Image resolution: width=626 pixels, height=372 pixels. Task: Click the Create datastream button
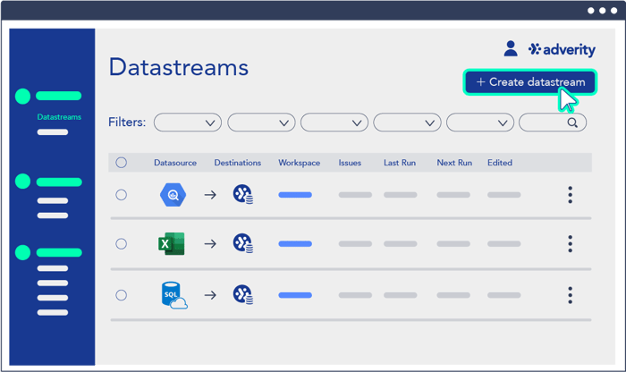pyautogui.click(x=530, y=82)
